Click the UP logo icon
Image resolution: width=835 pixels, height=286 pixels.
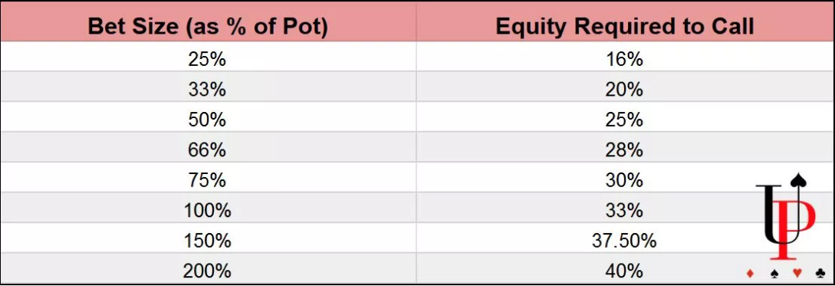[786, 216]
